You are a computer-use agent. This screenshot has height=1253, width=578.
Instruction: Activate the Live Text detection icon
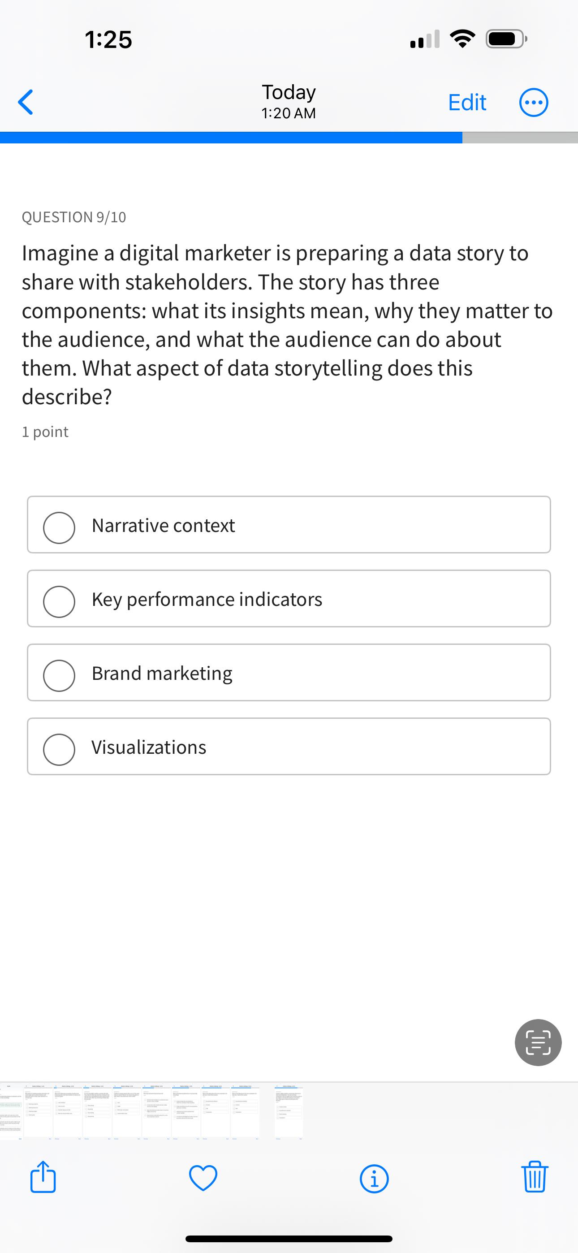point(538,1042)
